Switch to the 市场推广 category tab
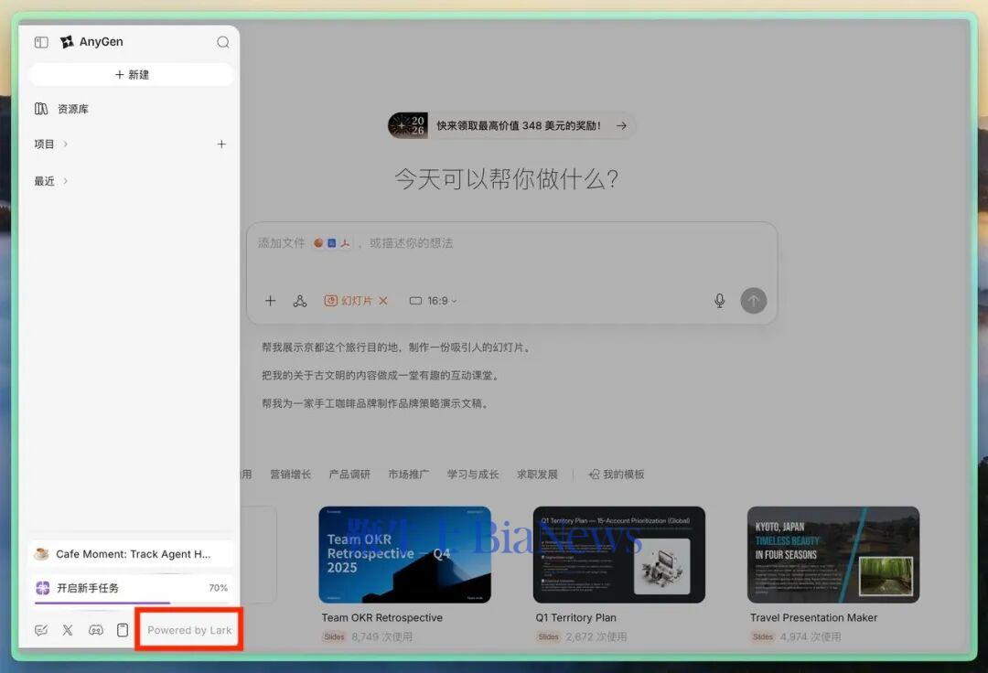The width and height of the screenshot is (988, 673). coord(408,474)
